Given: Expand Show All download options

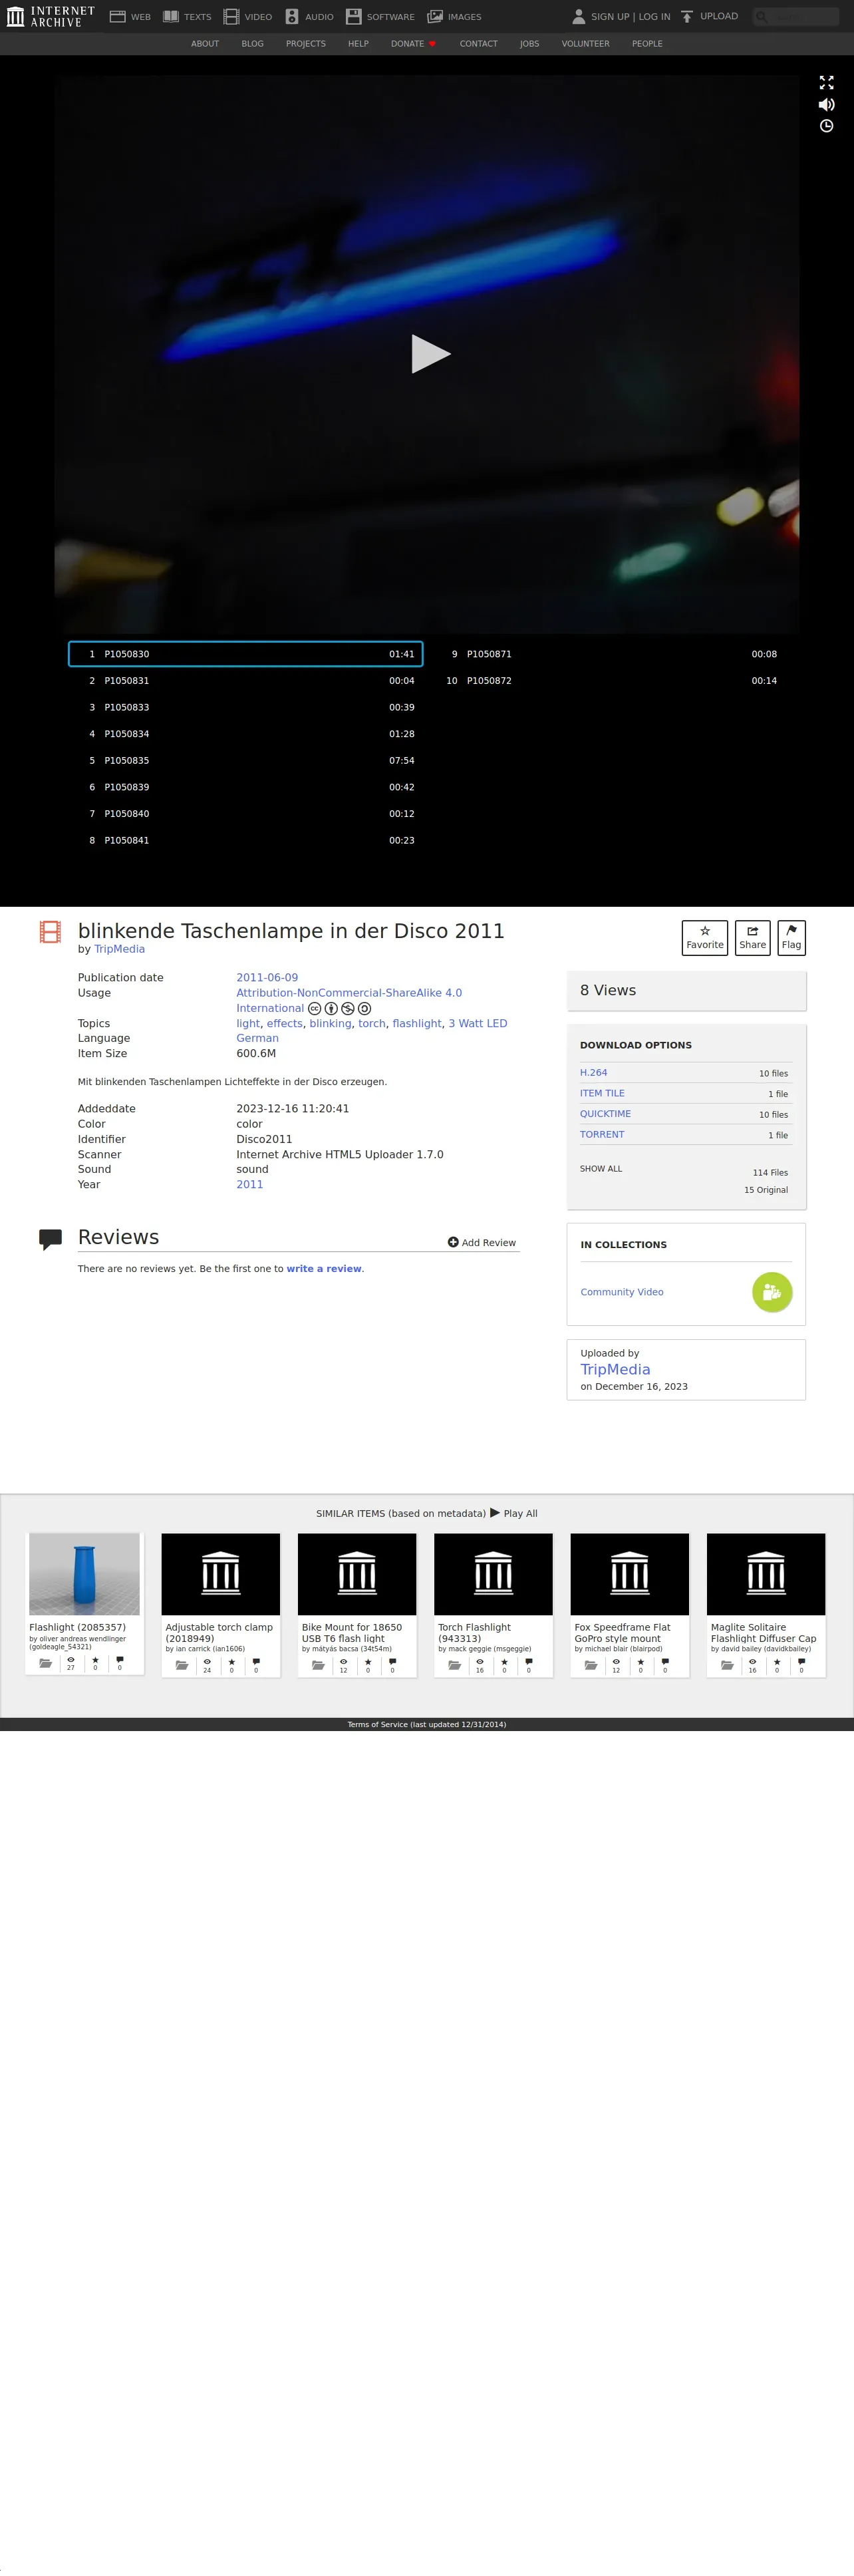Looking at the screenshot, I should [601, 1169].
